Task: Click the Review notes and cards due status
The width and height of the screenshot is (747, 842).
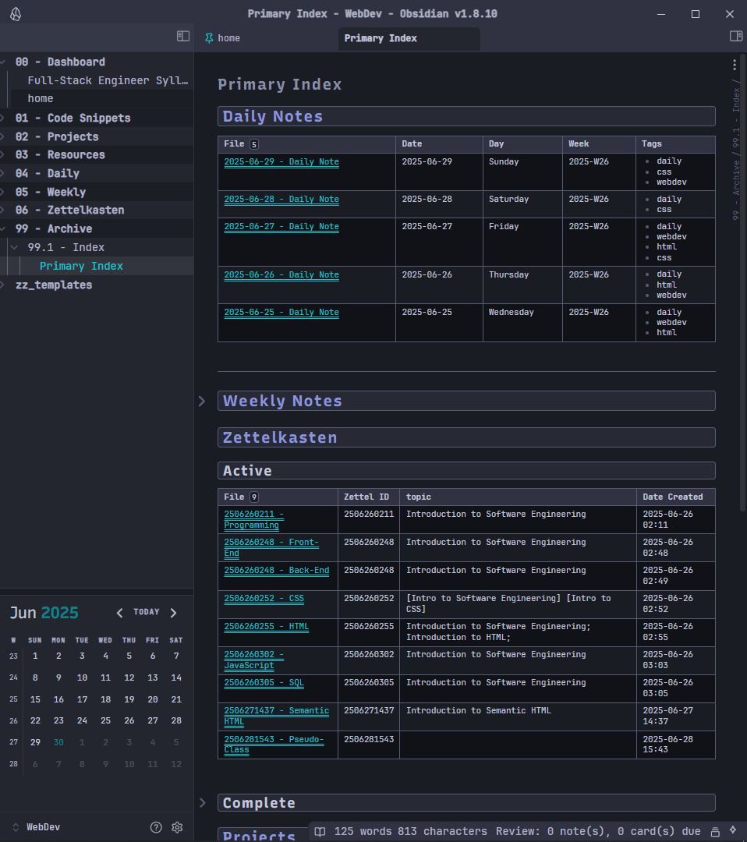Action: click(x=598, y=832)
